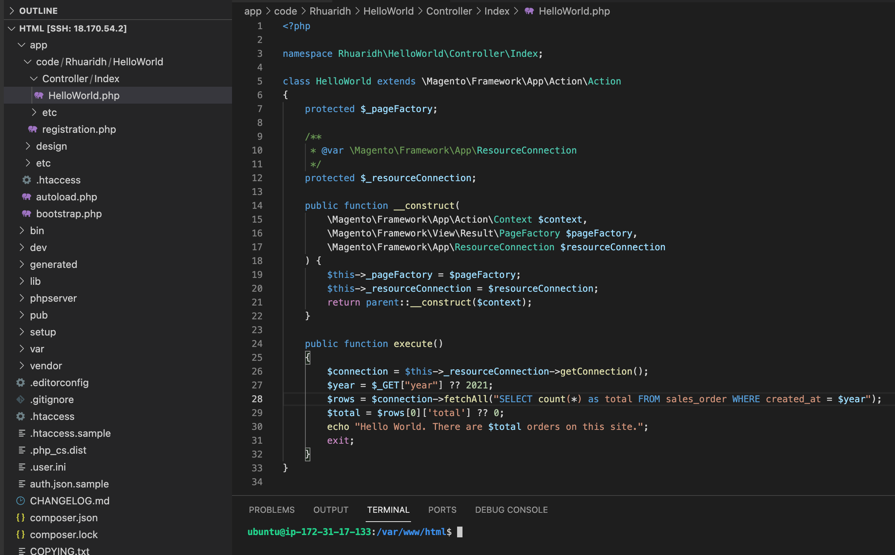Click the diamond icon next to .gitignore
The width and height of the screenshot is (895, 555).
tap(20, 399)
